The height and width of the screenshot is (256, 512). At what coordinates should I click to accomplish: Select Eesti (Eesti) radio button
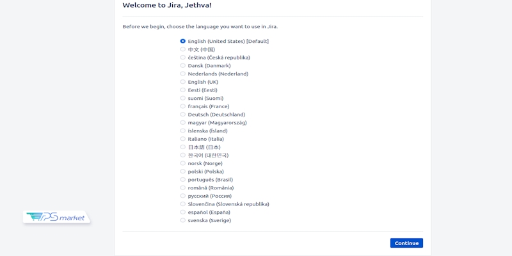[183, 90]
